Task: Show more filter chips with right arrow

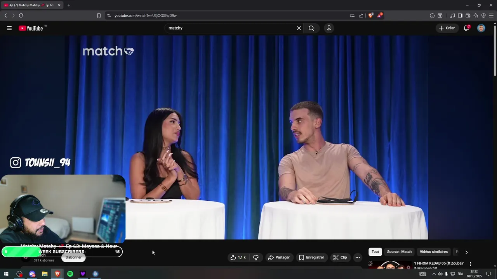Action: pyautogui.click(x=466, y=252)
